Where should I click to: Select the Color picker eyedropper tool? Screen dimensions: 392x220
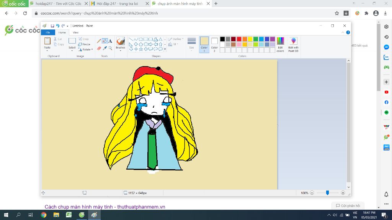coord(105,48)
